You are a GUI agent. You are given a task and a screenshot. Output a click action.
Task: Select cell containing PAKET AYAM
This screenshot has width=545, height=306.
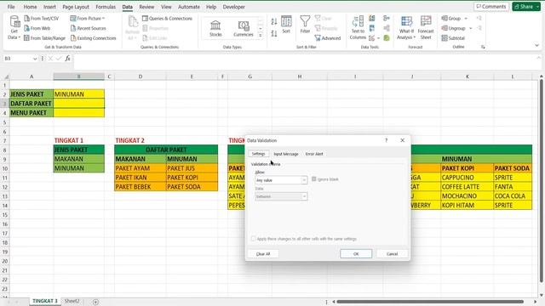click(x=141, y=168)
